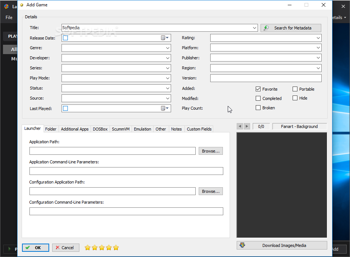Expand the Status dropdown

point(168,88)
